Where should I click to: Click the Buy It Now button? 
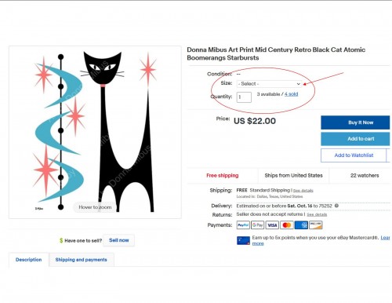(x=355, y=122)
